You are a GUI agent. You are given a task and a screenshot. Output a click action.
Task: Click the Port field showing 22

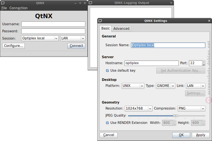tap(196, 63)
